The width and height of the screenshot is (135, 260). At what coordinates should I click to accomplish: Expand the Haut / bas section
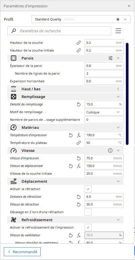pyautogui.click(x=65, y=89)
